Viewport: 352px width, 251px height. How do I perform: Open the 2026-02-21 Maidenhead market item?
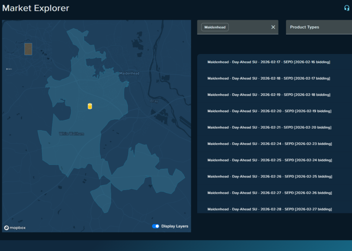[269, 127]
